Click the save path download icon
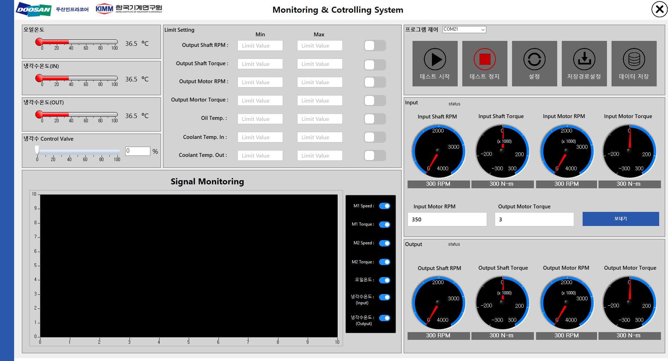This screenshot has width=668, height=361. tap(584, 60)
